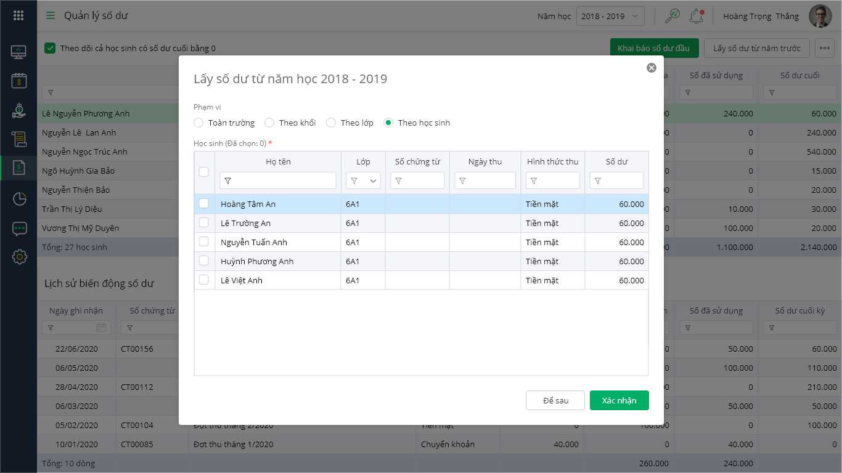Open the chat messages sidebar icon
Screen dimensions: 842x473
coord(19,228)
